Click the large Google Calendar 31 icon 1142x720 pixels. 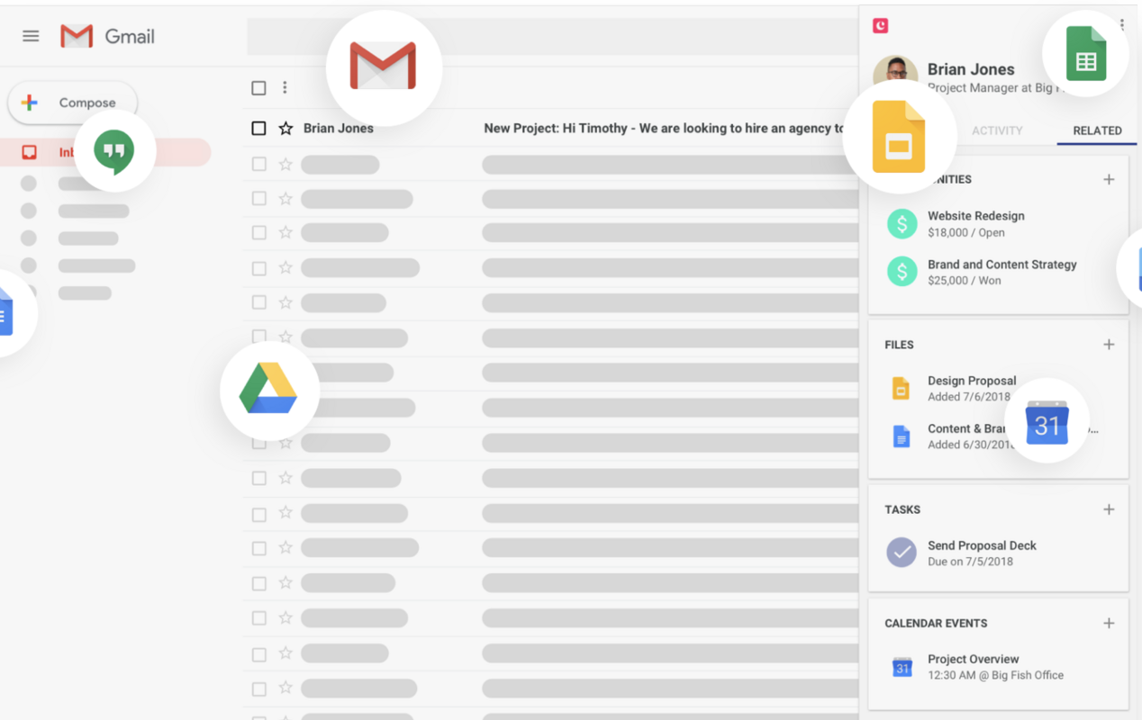point(1047,422)
